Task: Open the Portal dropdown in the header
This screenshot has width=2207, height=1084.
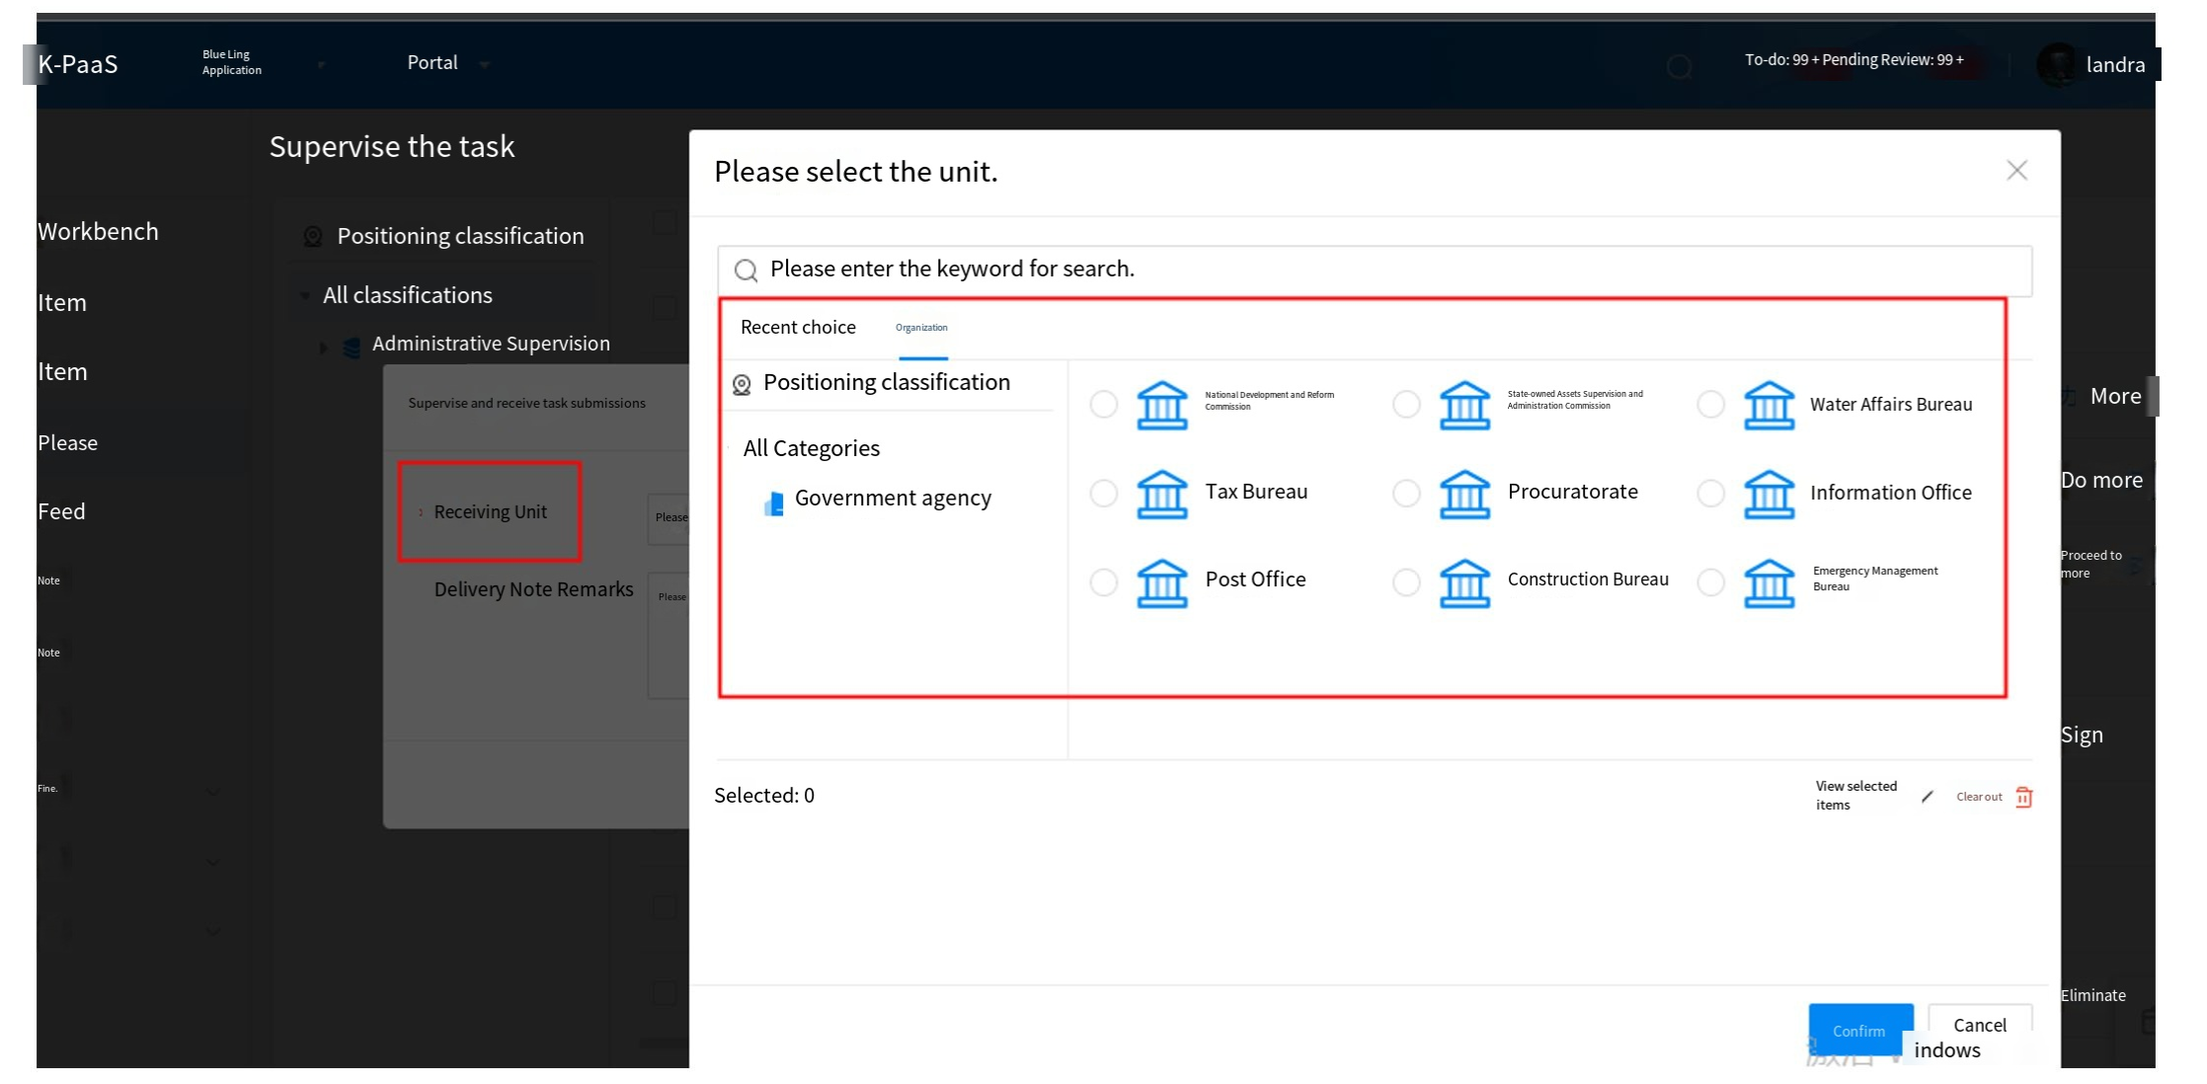Action: pyautogui.click(x=484, y=64)
